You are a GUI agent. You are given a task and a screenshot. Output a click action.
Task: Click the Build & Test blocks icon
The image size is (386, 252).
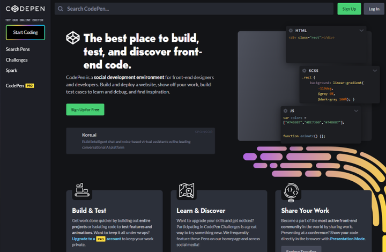82,190
